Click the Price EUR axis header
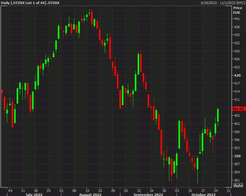Image resolution: width=246 pixels, height=196 pixels. [238, 10]
